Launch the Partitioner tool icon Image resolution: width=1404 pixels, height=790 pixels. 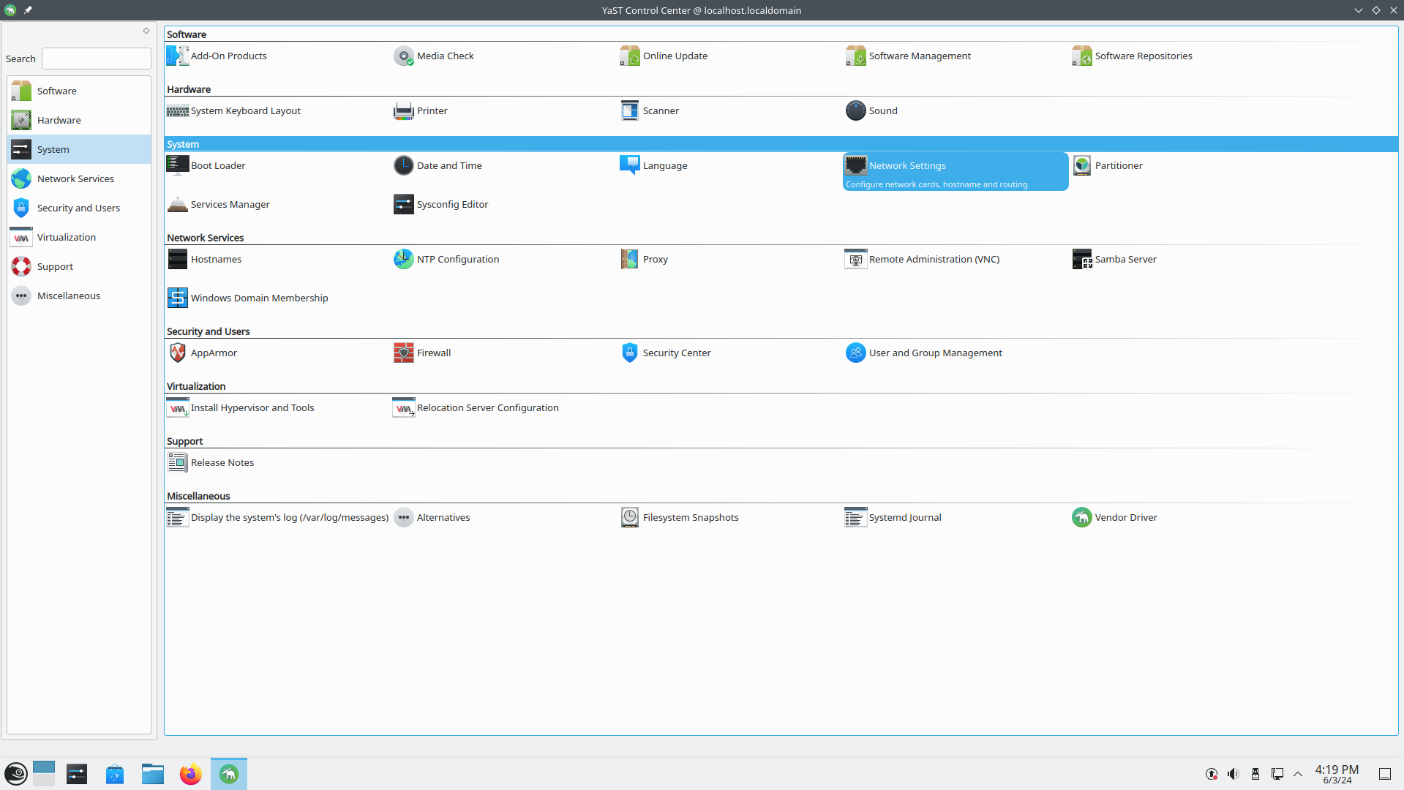point(1081,165)
